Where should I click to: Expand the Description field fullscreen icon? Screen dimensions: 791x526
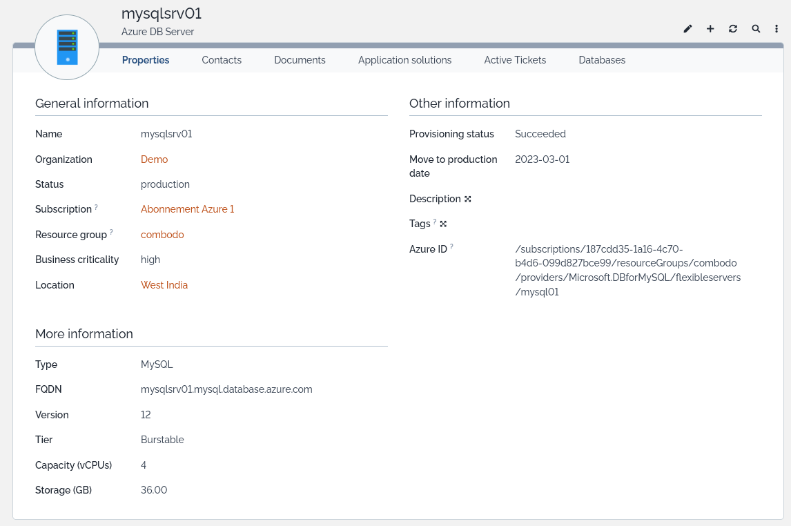(468, 199)
